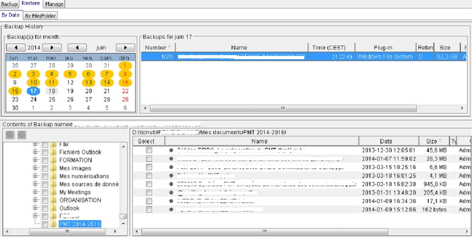Image resolution: width=472 pixels, height=237 pixels.
Task: Tick the Select checkbox of the first file row
Action: pyautogui.click(x=149, y=150)
